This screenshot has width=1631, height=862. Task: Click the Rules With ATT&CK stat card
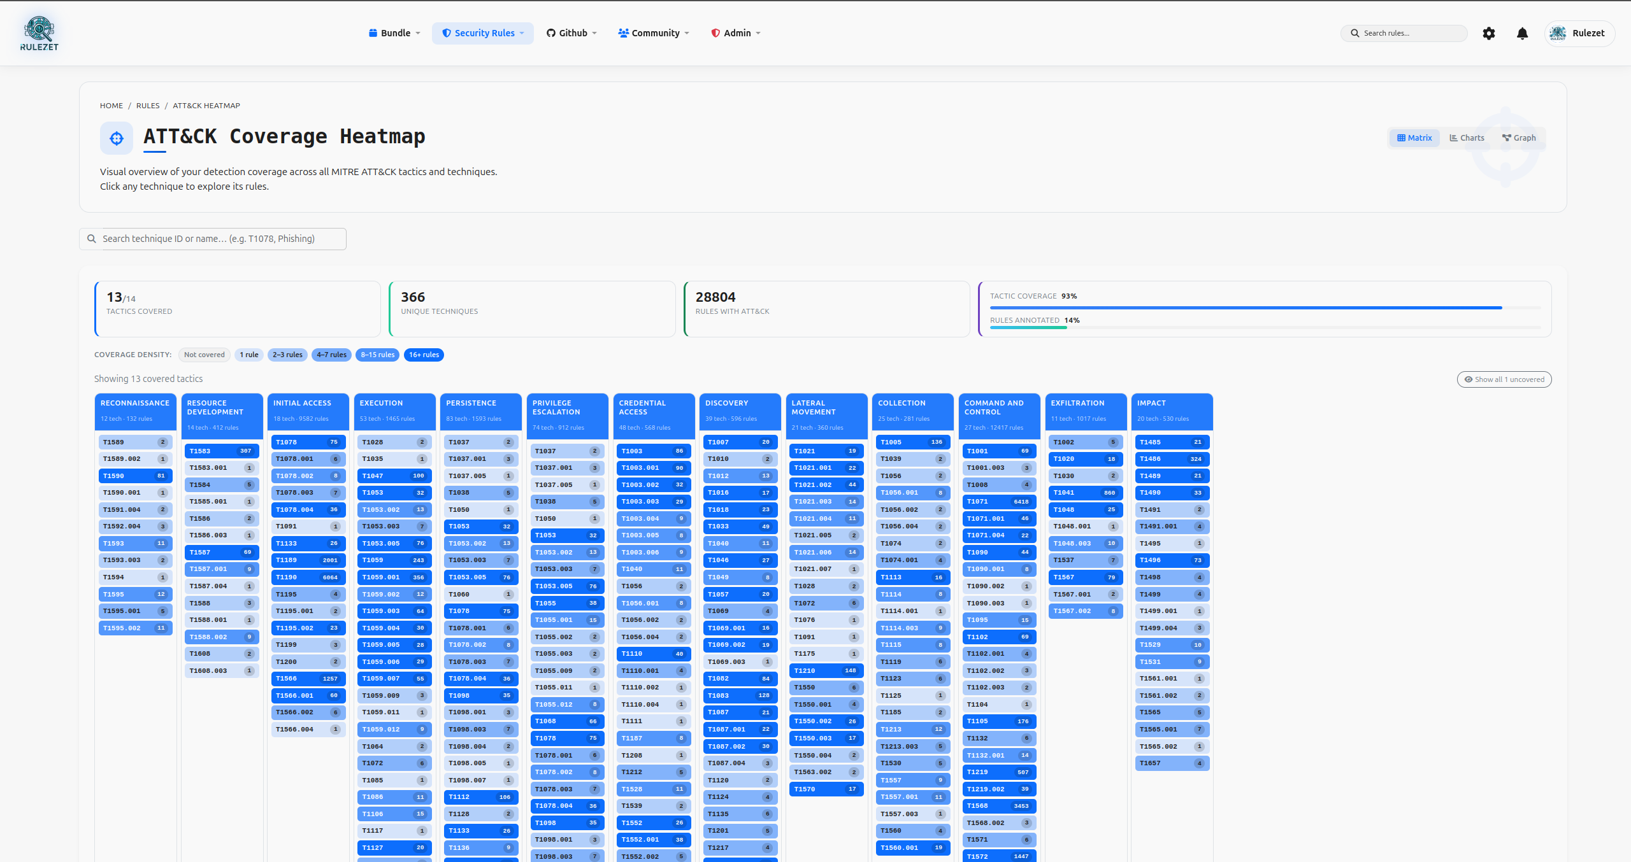tap(826, 309)
